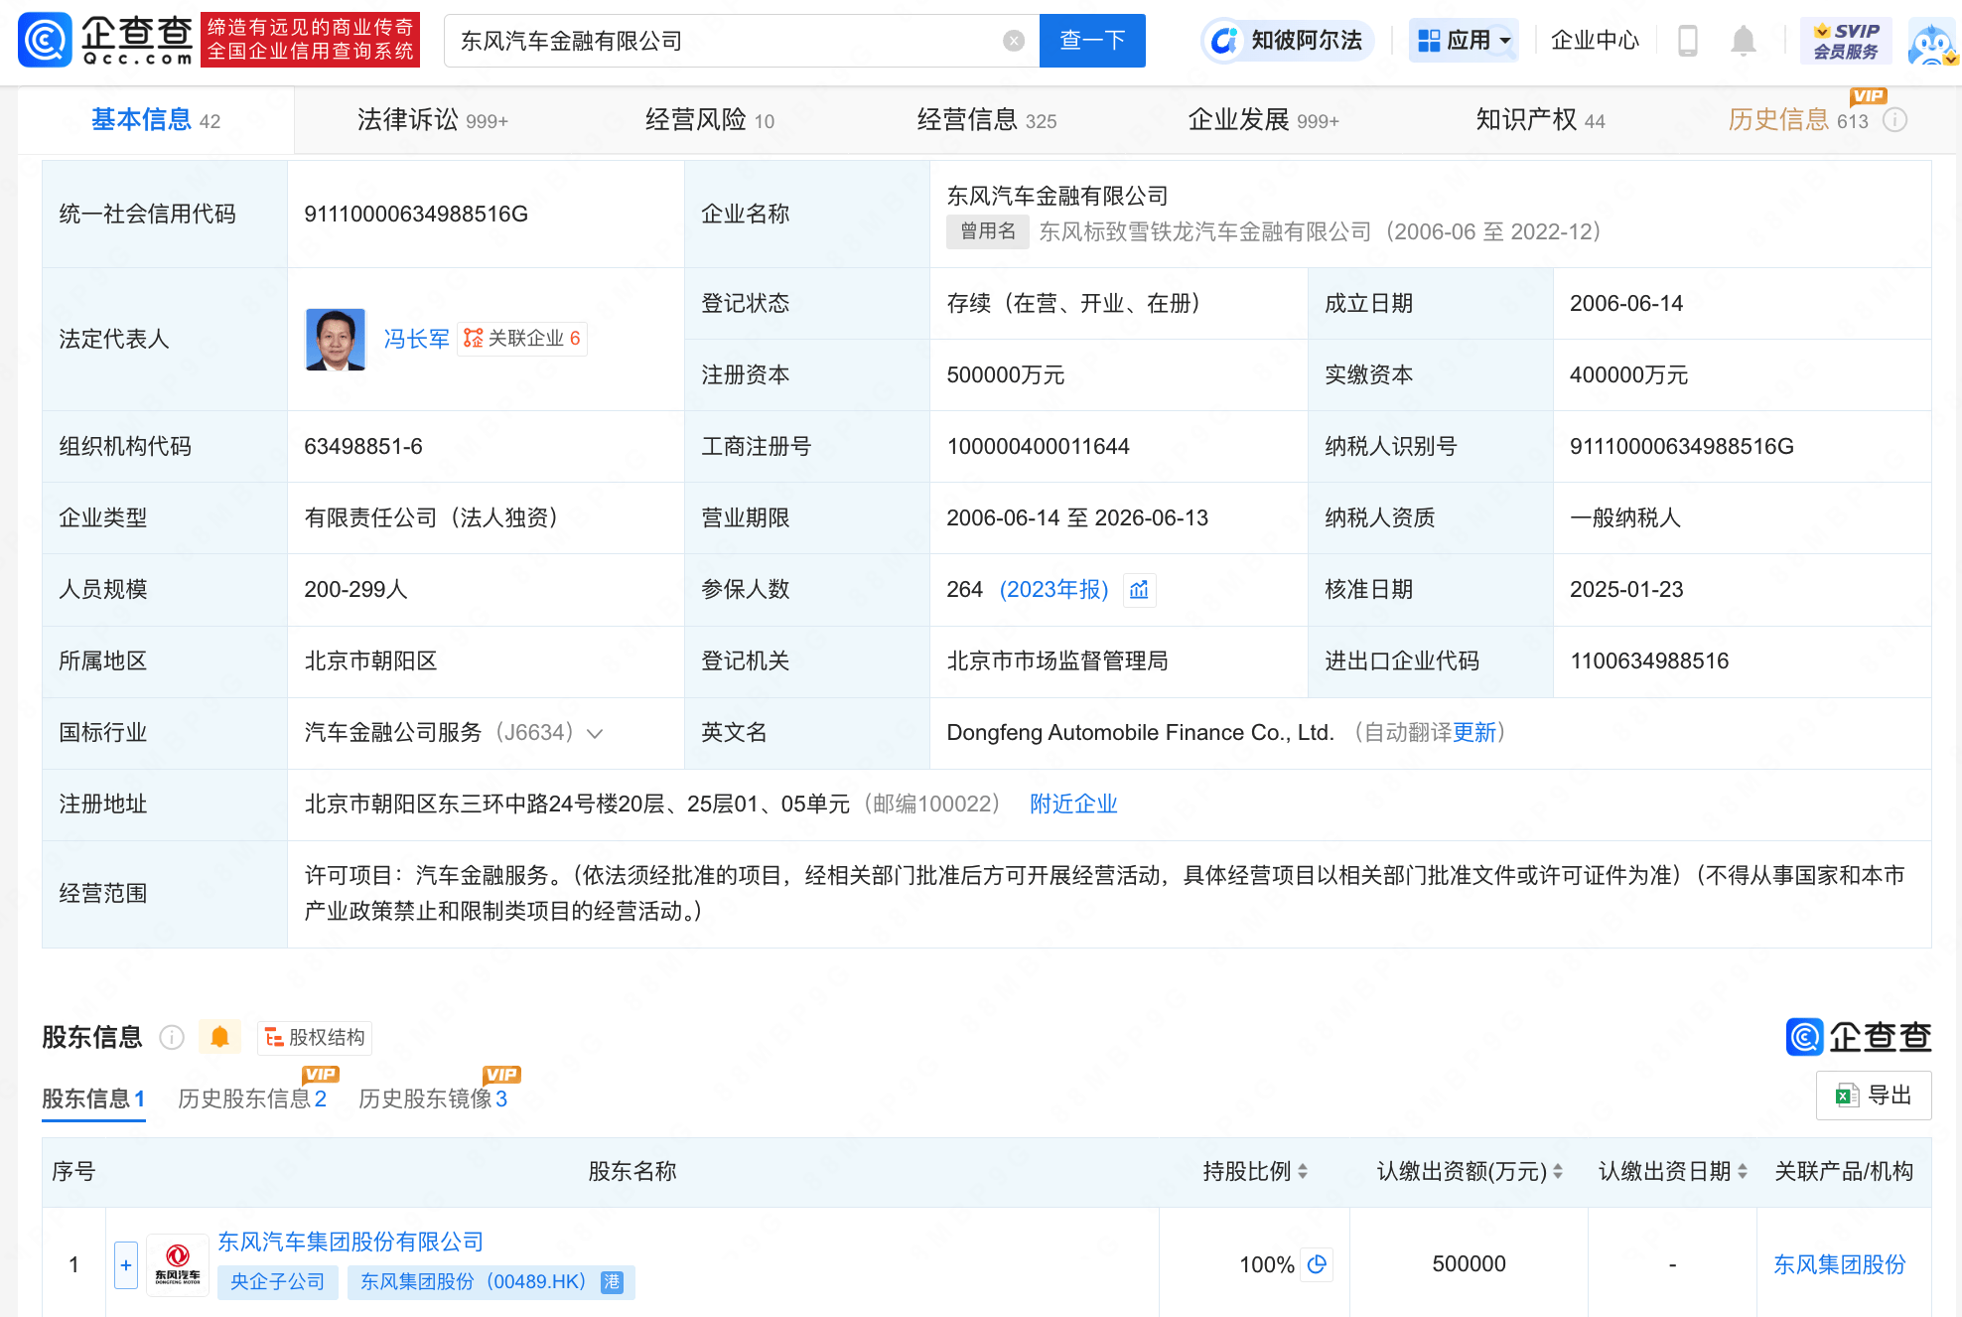Viewport: 1962px width, 1317px height.
Task: Click 央企子公司 tag
Action: [x=278, y=1282]
